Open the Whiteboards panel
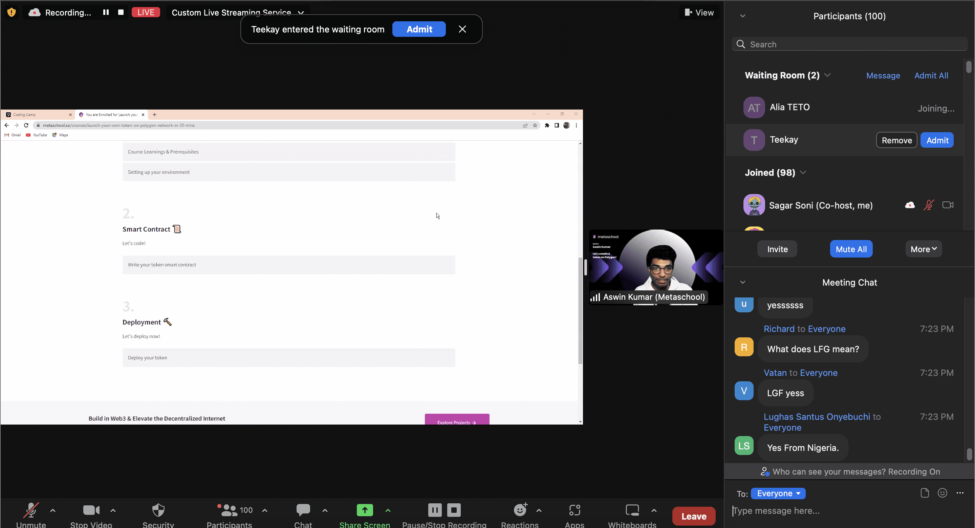The width and height of the screenshot is (975, 528). 632,510
